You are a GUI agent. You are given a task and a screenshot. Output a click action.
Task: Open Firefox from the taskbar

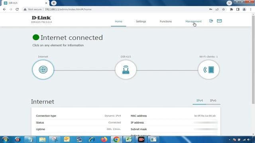pos(104,139)
